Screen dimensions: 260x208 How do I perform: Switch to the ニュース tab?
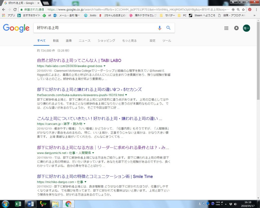pos(85,41)
